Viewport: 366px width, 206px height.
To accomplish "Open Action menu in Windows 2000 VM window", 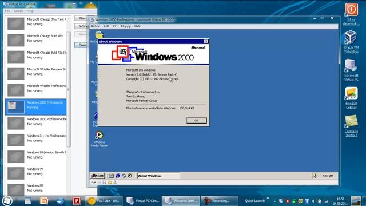I will (x=96, y=26).
